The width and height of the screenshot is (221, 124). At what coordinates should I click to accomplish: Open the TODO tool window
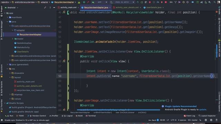pos(20,116)
